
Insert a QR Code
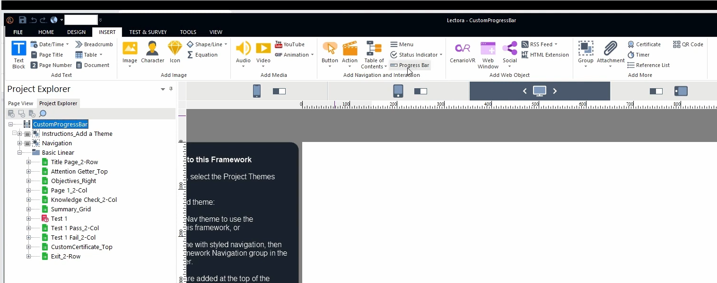point(688,44)
